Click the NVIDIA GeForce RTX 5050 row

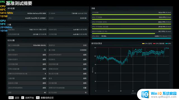tap(27, 13)
